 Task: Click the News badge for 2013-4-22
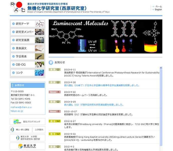pyautogui.click(x=55, y=92)
